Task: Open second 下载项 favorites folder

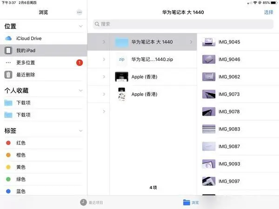Action: click(44, 115)
